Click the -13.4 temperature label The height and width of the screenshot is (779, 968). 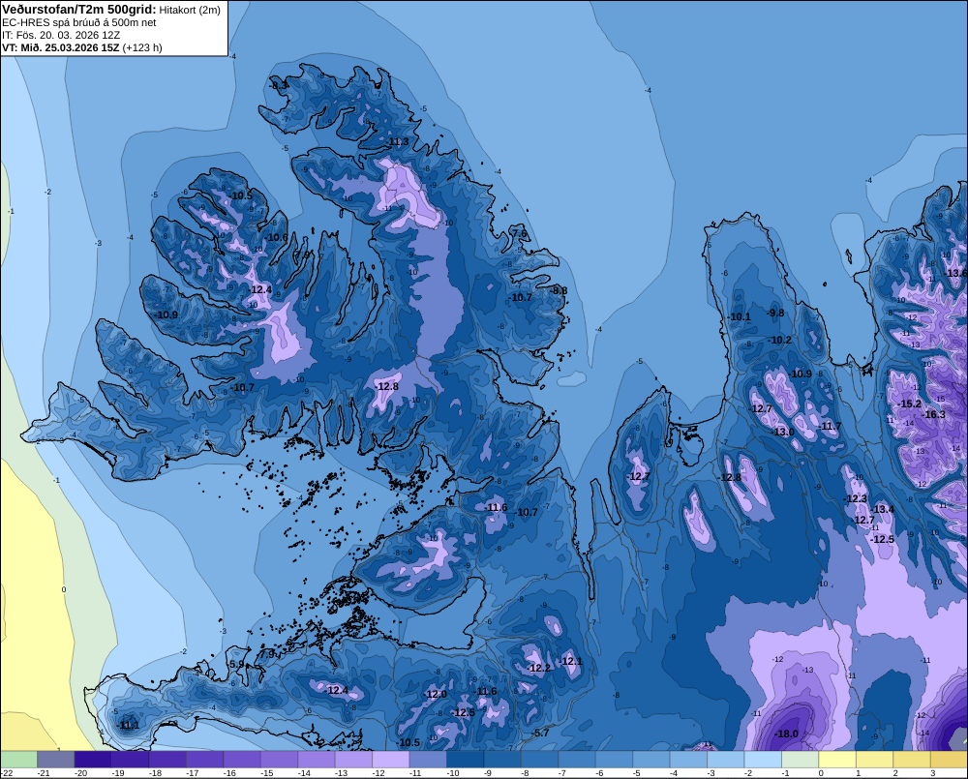coord(883,509)
